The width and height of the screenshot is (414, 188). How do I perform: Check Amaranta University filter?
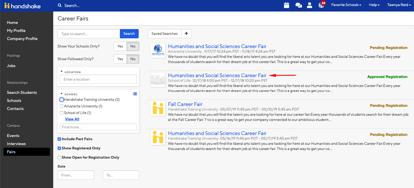(x=62, y=106)
